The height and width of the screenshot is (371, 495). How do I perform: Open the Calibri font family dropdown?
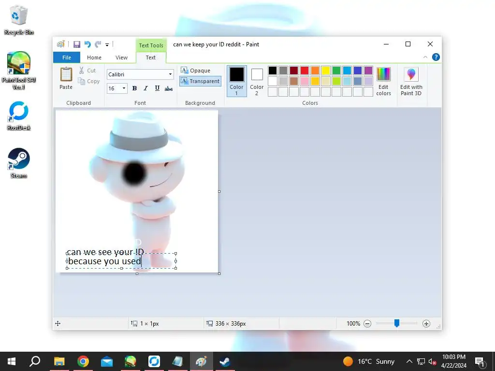click(170, 74)
